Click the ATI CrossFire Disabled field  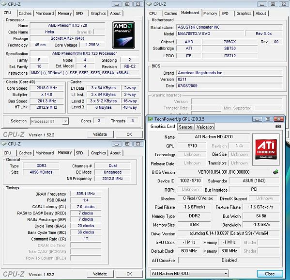[x=229, y=260]
